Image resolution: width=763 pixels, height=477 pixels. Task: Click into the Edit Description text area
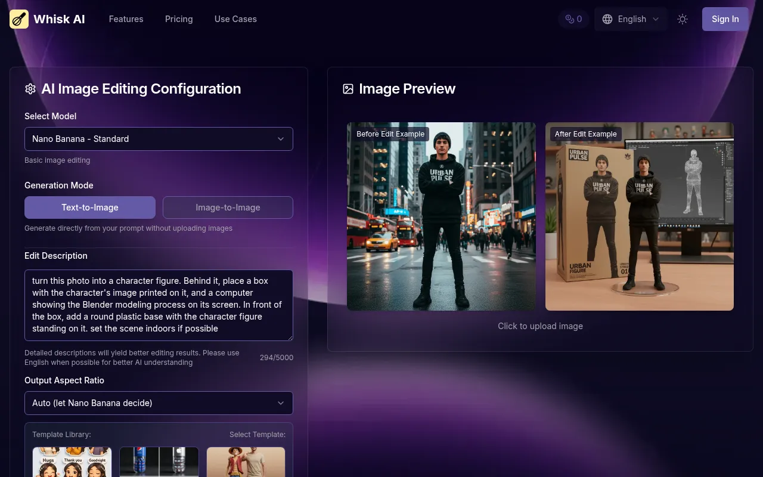[x=159, y=305]
